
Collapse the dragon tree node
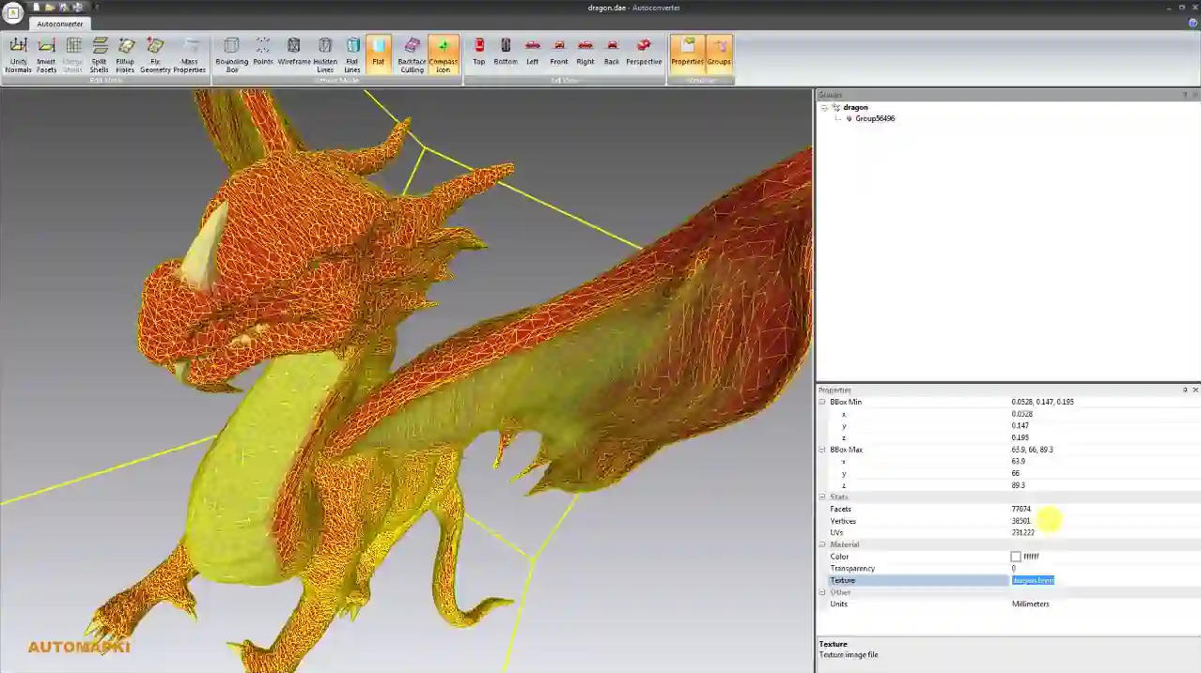[x=824, y=108]
